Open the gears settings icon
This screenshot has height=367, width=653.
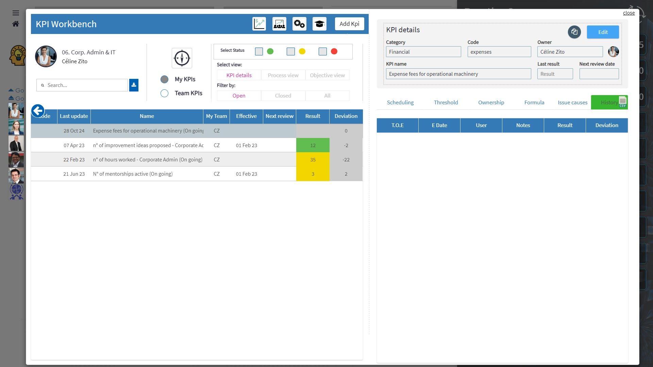299,24
